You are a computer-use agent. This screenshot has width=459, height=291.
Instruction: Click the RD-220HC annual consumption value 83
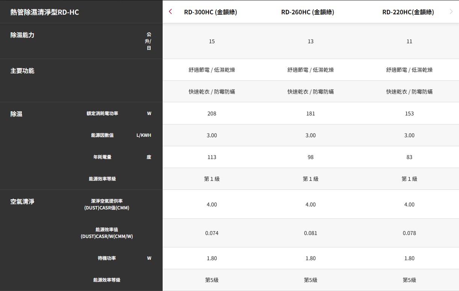[x=409, y=157]
